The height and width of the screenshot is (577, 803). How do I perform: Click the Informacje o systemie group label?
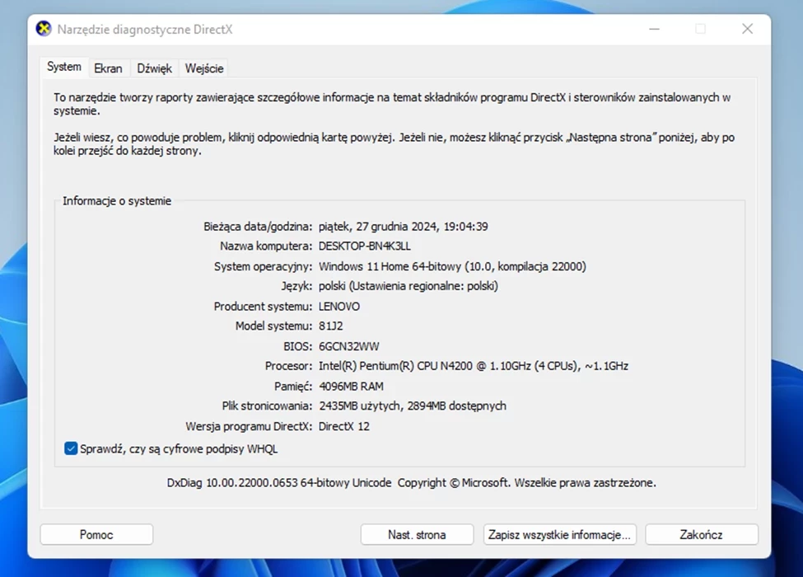tap(117, 201)
